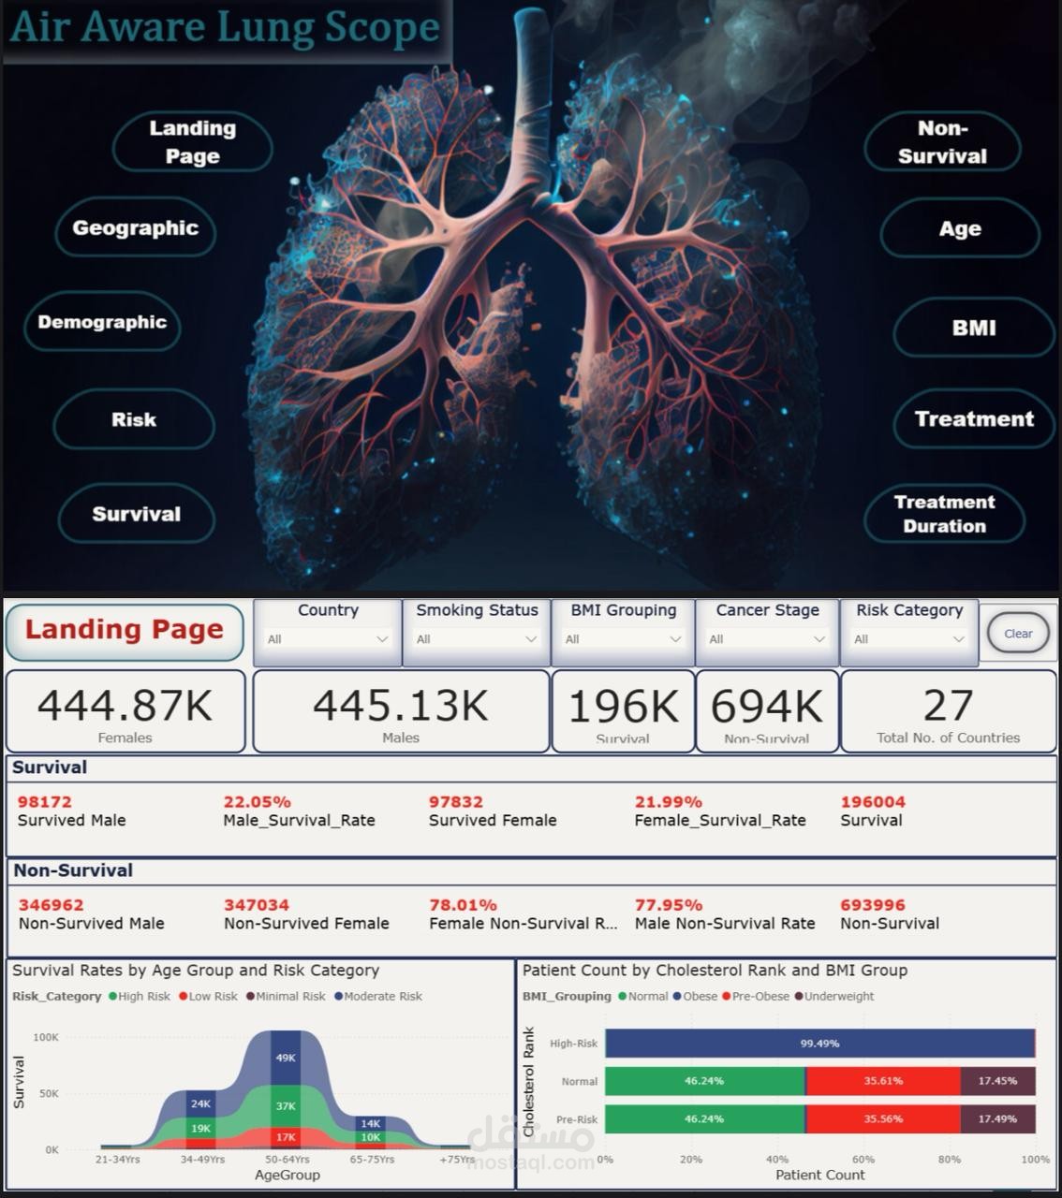Click the 693996 Non-Survival value
The image size is (1062, 1198).
click(x=873, y=905)
